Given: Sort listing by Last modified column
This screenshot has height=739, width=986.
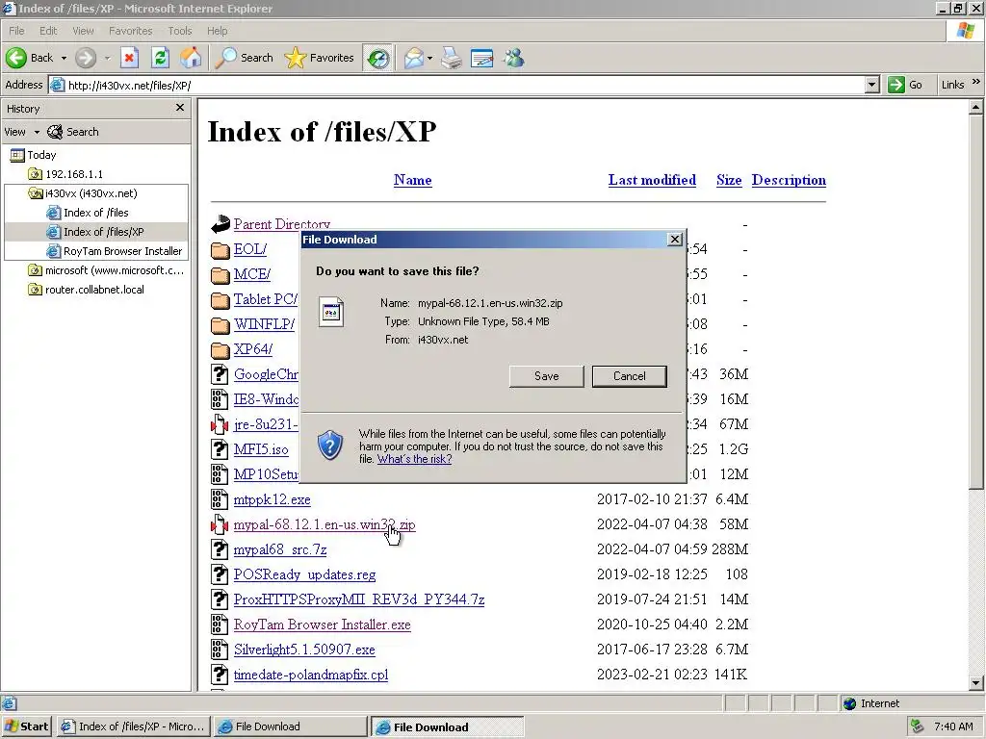Looking at the screenshot, I should click(652, 180).
